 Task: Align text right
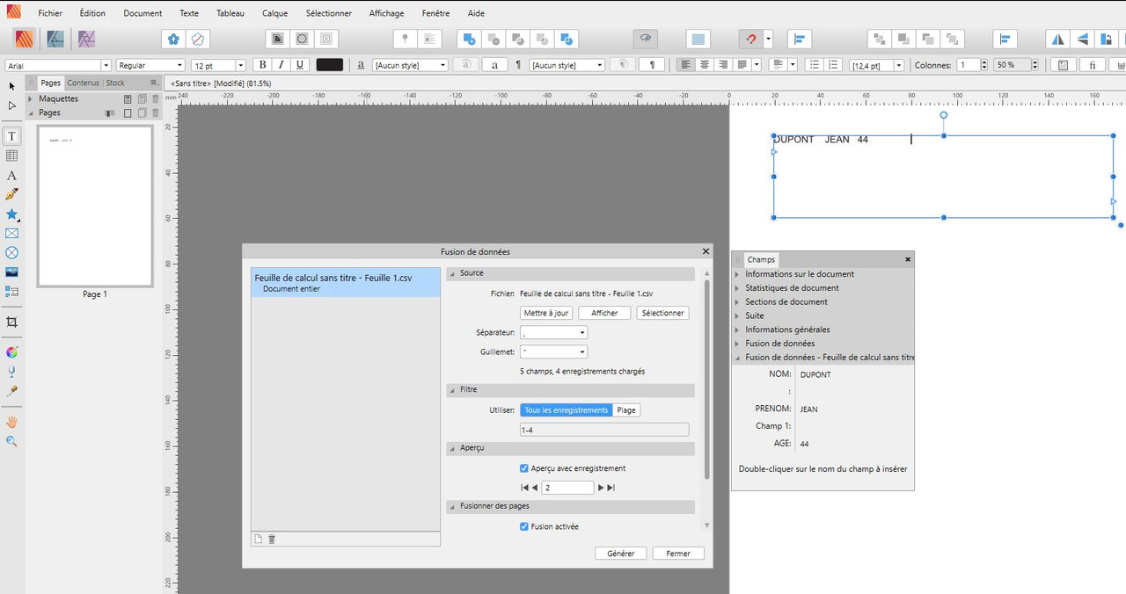pos(723,65)
